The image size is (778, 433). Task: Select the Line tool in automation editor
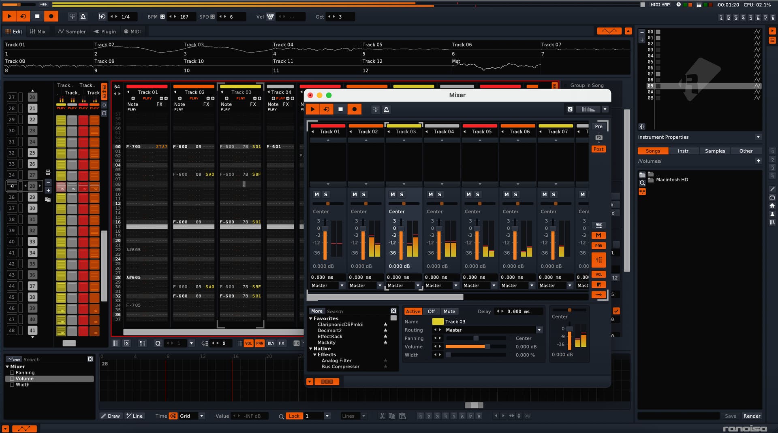[135, 416]
